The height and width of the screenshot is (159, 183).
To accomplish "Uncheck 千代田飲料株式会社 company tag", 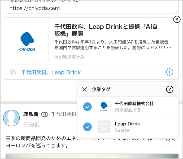I will [87, 107].
